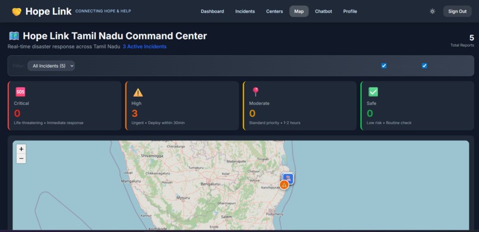Zoom in the map with plus button

pos(21,149)
